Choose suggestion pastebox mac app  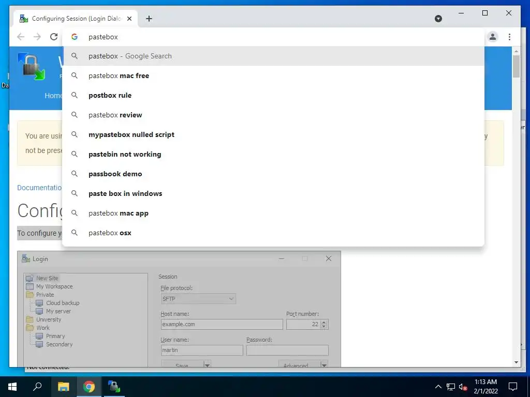[x=273, y=213]
